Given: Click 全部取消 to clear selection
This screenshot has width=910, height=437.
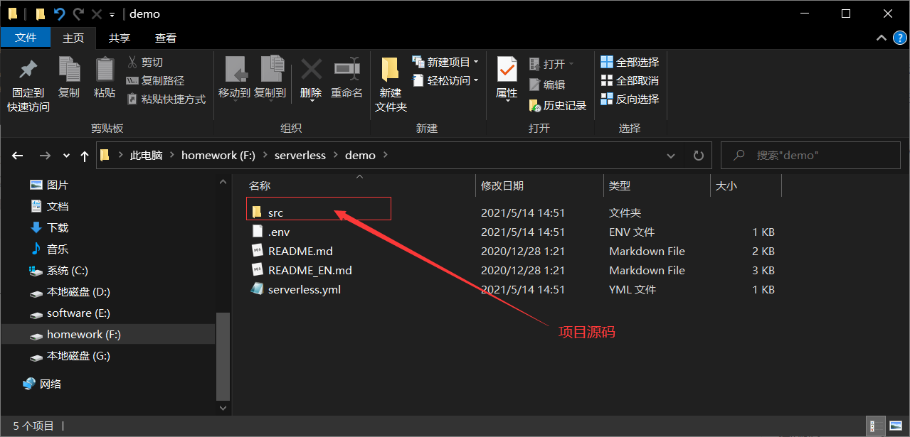Looking at the screenshot, I should click(630, 80).
